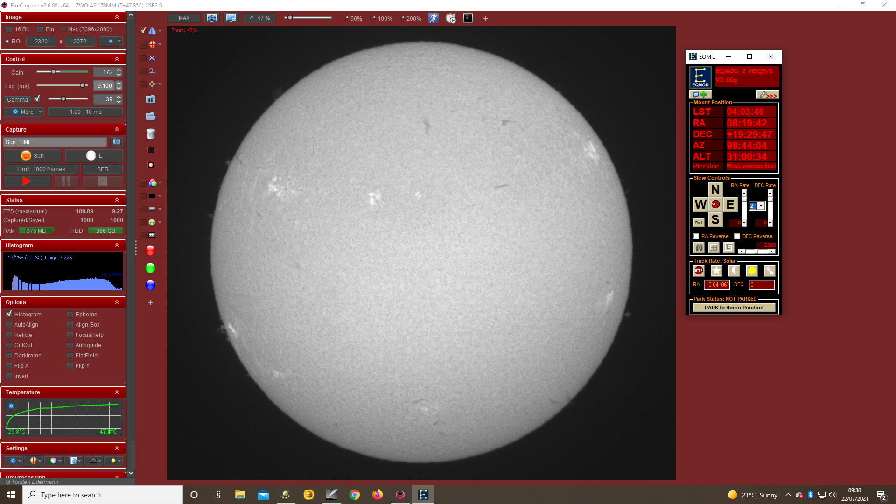Check the DEC Reverse box in EQMOD
This screenshot has width=896, height=504.
pyautogui.click(x=737, y=237)
